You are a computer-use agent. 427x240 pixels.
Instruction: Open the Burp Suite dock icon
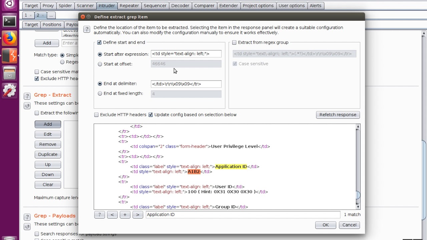(9, 55)
